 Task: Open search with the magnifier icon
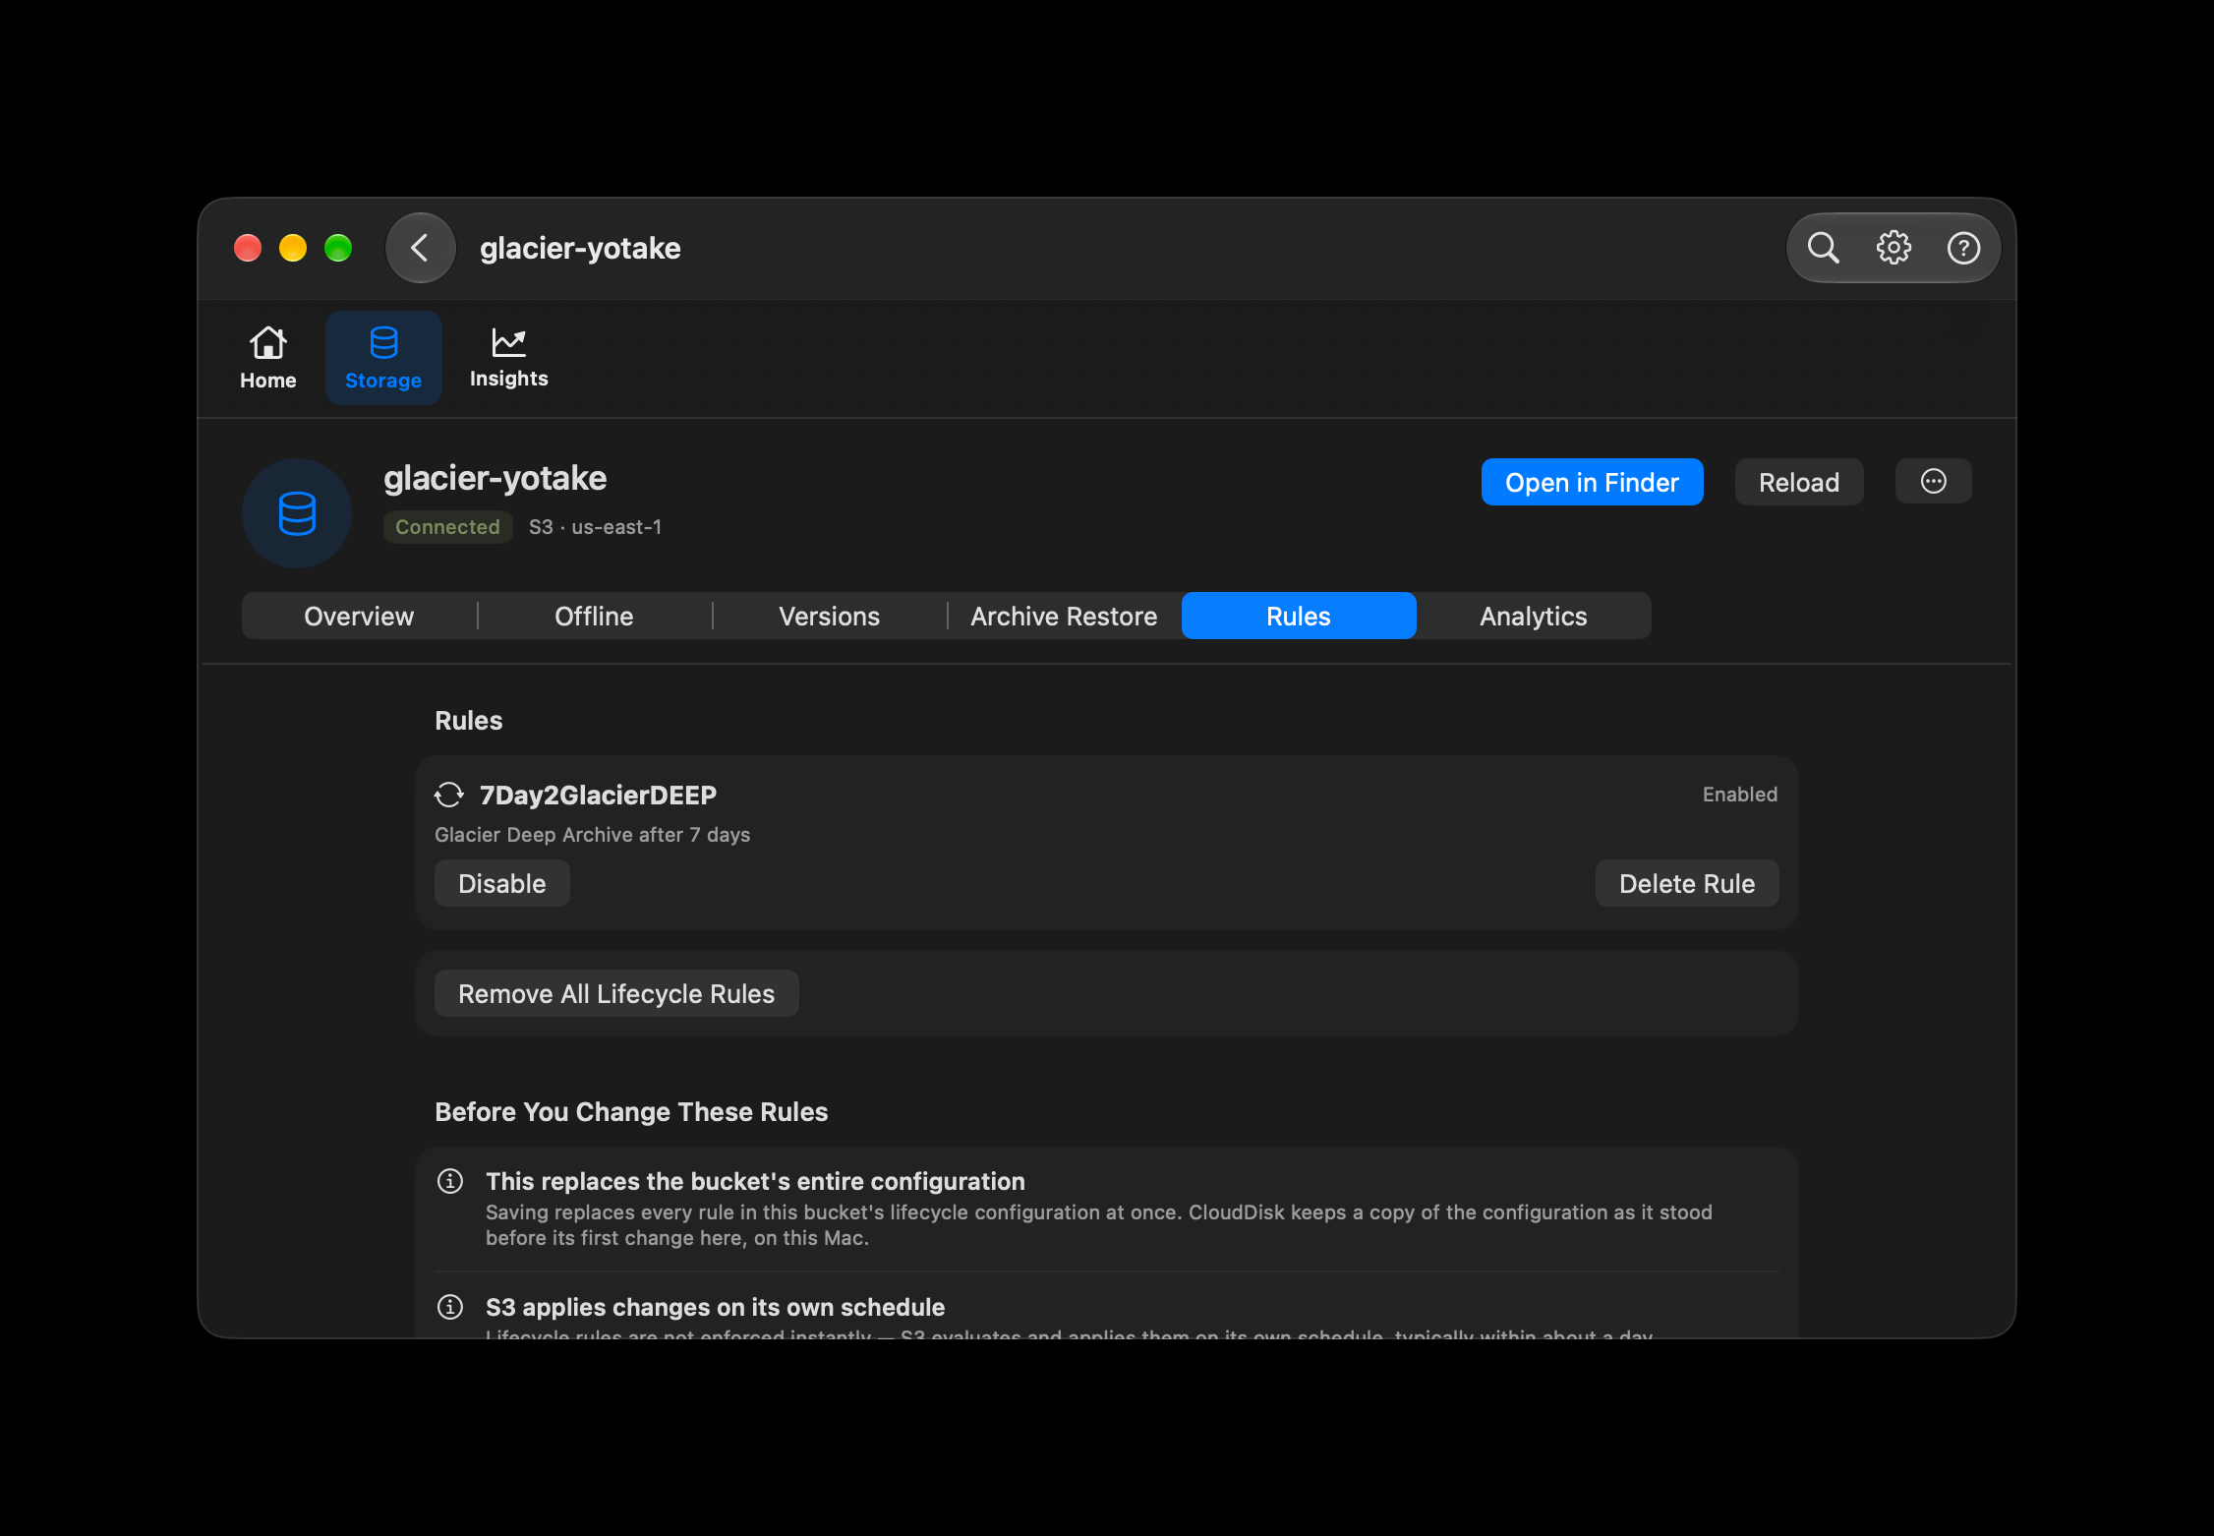1823,248
